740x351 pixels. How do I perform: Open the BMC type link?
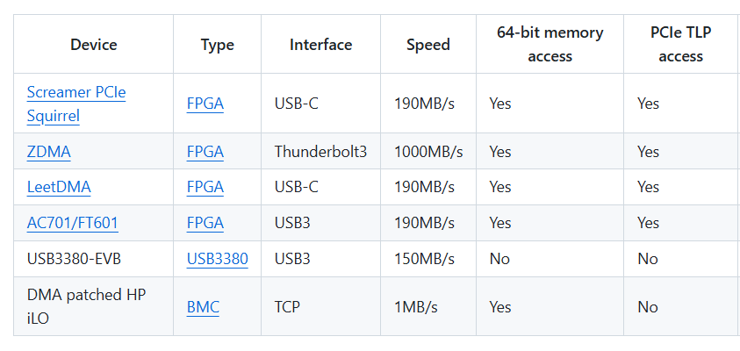[203, 307]
